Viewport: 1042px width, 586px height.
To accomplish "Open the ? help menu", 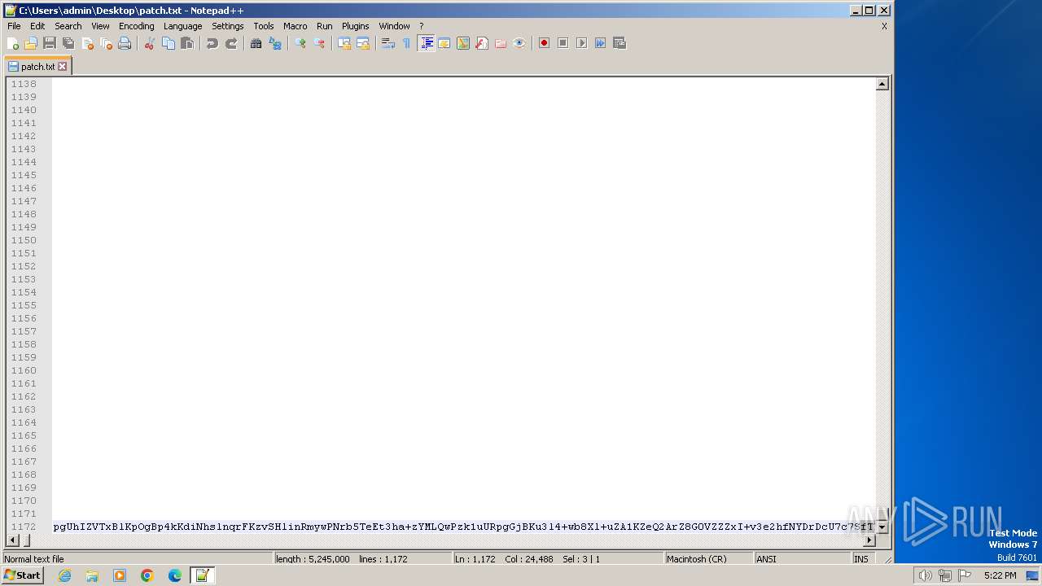I will click(422, 26).
